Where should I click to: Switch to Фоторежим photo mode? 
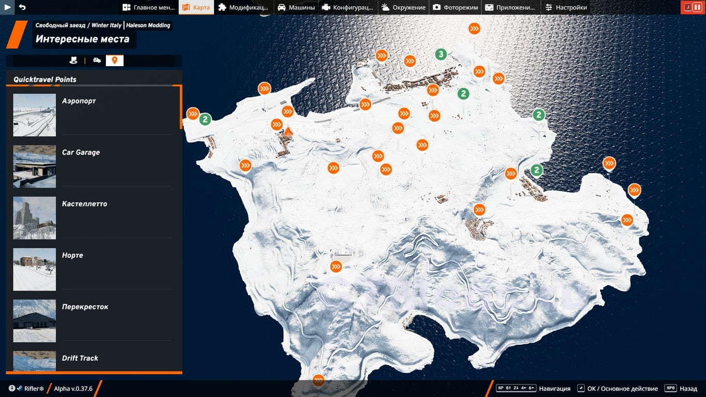(455, 7)
